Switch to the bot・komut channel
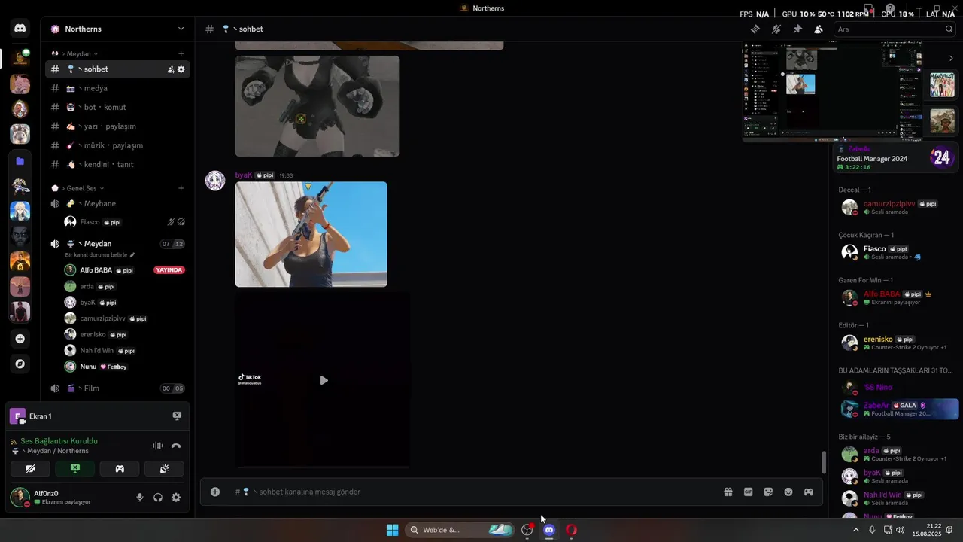 click(117, 108)
